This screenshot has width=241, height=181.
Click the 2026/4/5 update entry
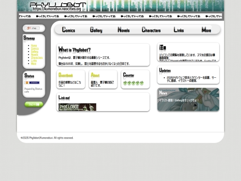[191, 79]
